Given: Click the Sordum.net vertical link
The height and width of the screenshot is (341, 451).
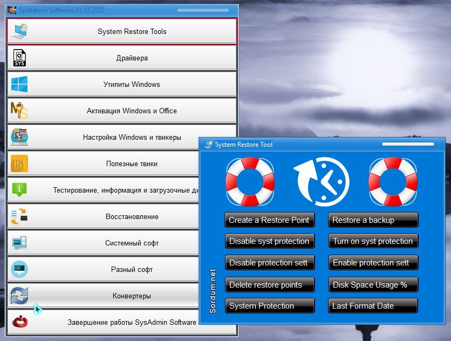Looking at the screenshot, I should [x=213, y=292].
